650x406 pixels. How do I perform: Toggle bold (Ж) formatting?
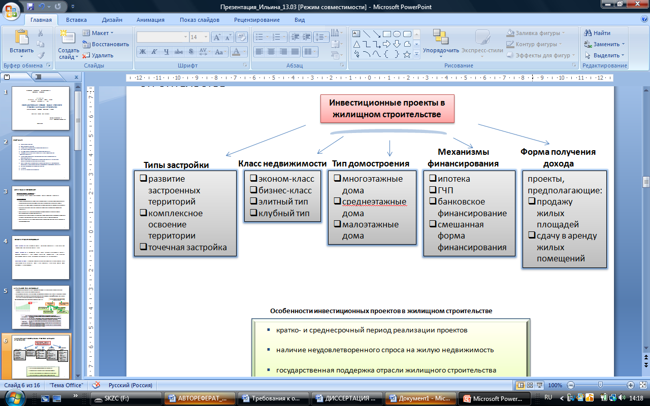click(x=143, y=52)
